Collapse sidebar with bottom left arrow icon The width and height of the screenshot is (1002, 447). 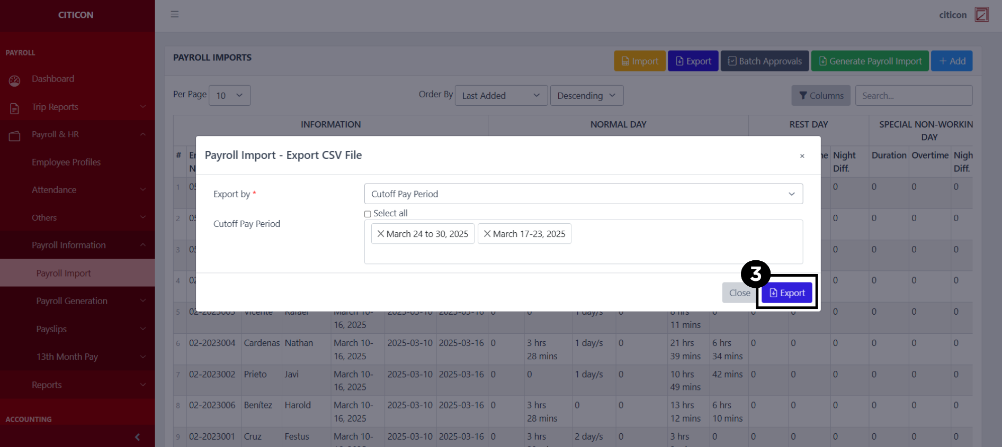click(x=137, y=437)
